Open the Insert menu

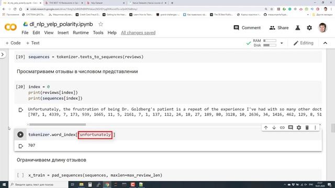coord(63,32)
